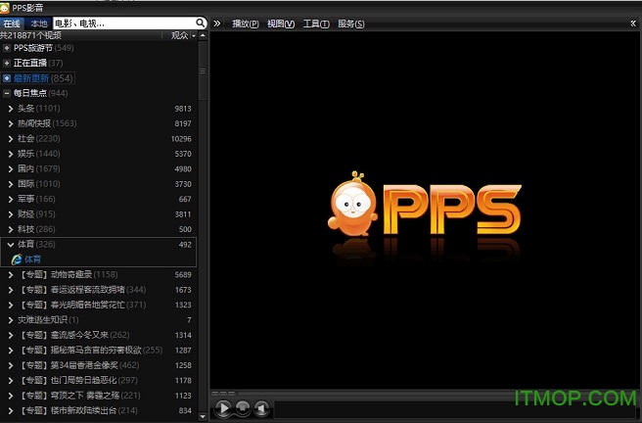642x423 pixels.
Task: Click the 电影、电视 search field
Action: coord(124,23)
